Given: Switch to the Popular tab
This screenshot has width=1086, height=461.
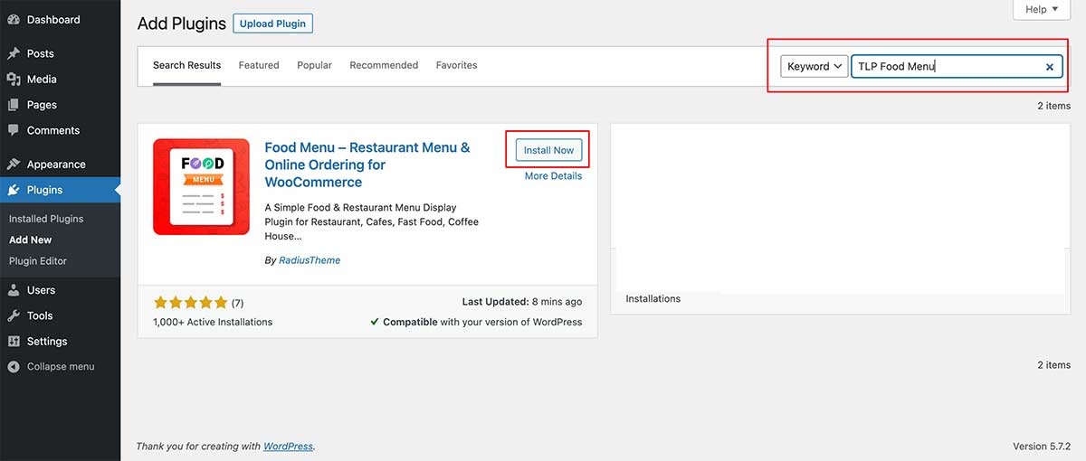Looking at the screenshot, I should tap(314, 65).
